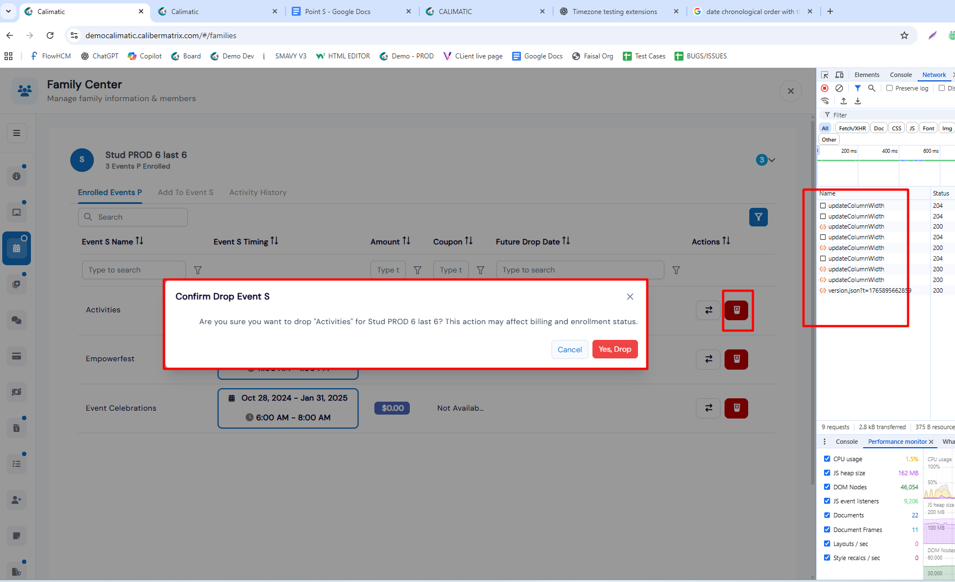Viewport: 955px width, 582px height.
Task: Switch to Point S - Google Docs tab
Action: pyautogui.click(x=351, y=11)
